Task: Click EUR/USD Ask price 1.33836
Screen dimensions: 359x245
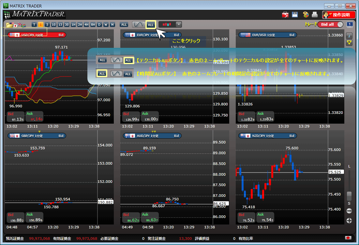Action: pyautogui.click(x=265, y=116)
